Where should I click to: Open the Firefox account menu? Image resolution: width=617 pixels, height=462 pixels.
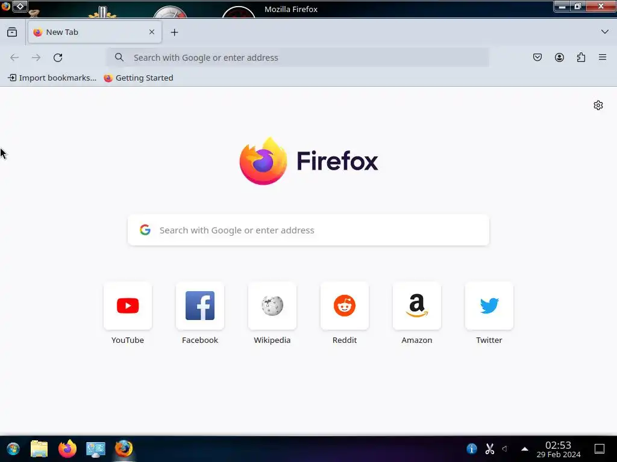(559, 58)
